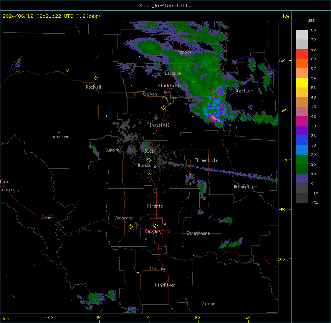331x323 pixels.
Task: Click the yellow v marker northeast of Calgary
Action: tap(165, 224)
